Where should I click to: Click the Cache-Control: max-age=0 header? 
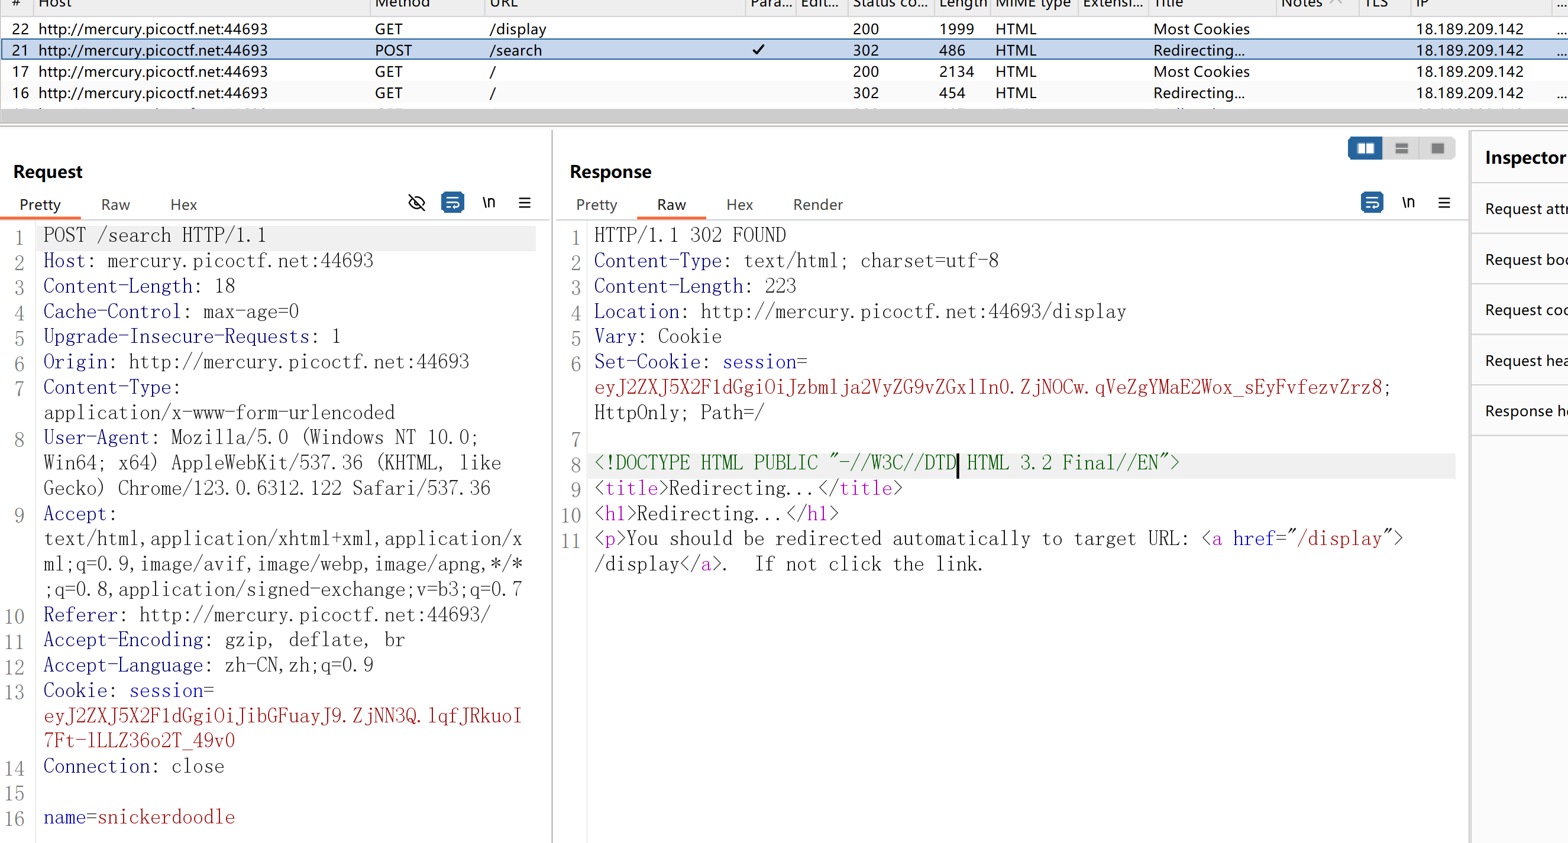pos(171,312)
